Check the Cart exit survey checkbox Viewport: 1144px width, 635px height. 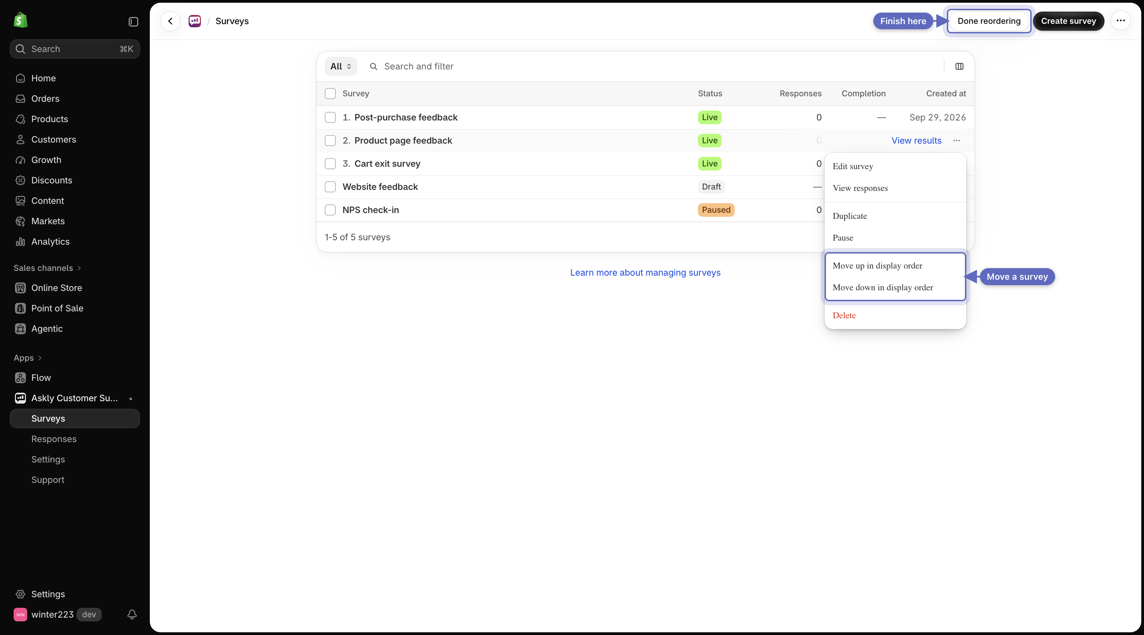(330, 163)
